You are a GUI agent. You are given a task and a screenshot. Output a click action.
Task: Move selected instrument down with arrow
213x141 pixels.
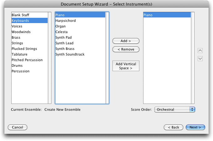click(x=200, y=59)
